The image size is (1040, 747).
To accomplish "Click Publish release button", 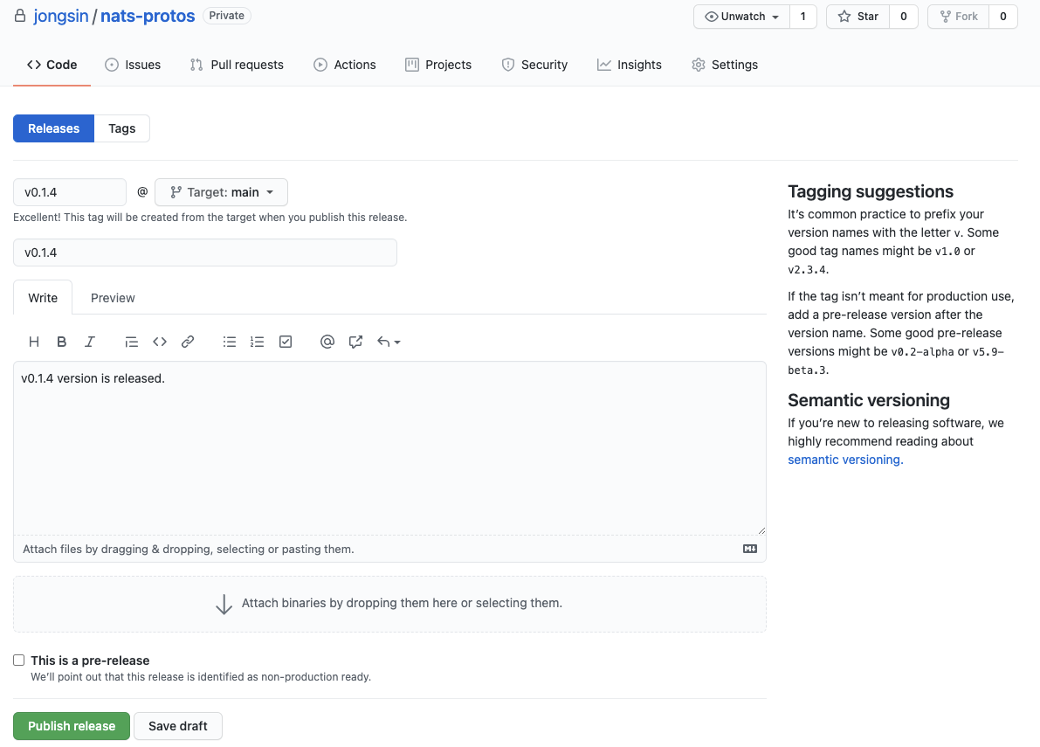I will click(72, 726).
